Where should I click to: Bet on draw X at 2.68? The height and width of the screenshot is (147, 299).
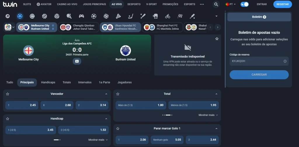pos(57,105)
